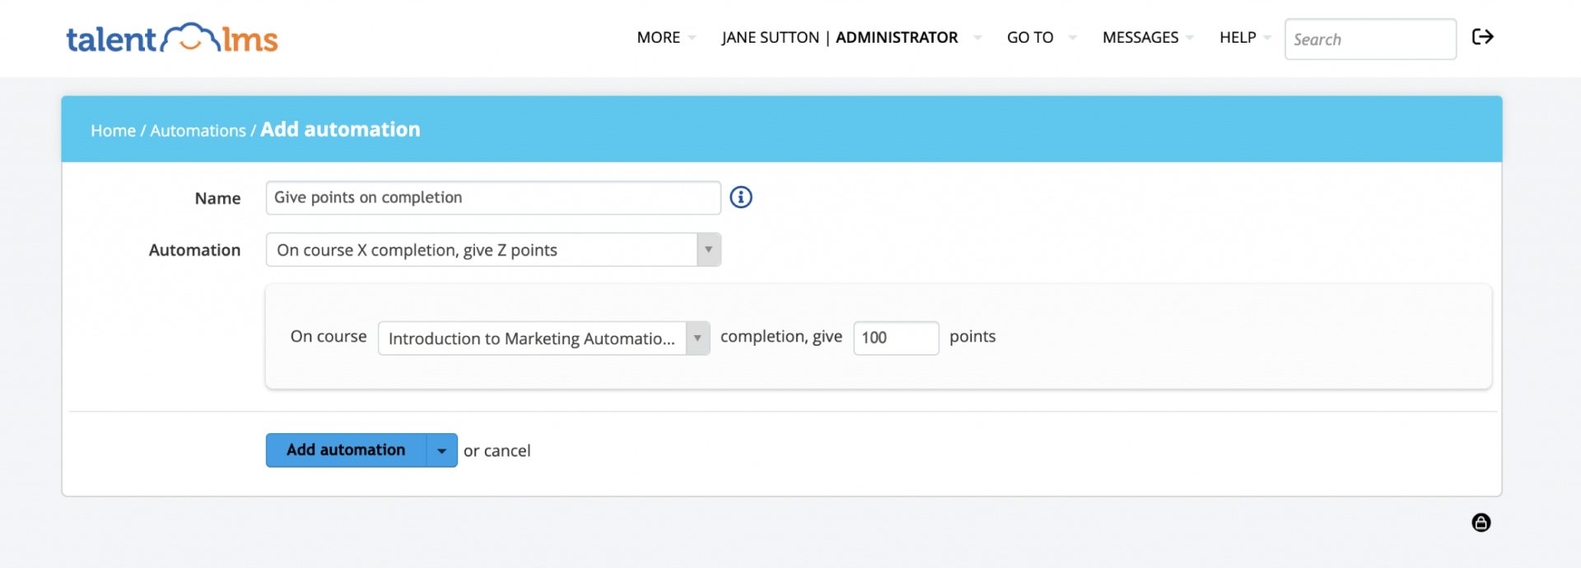Click the arrow on Automation dropdown
This screenshot has height=568, width=1581.
coord(708,250)
